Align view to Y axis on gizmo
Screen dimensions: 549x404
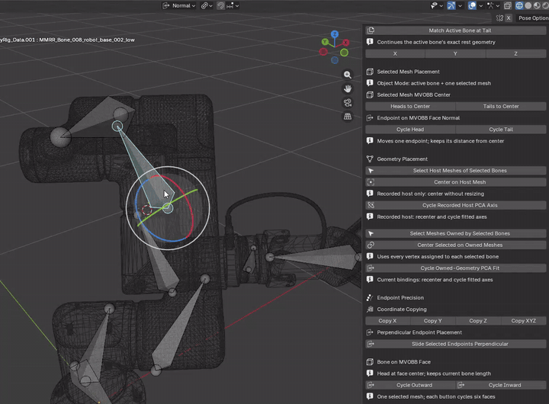coord(325,42)
